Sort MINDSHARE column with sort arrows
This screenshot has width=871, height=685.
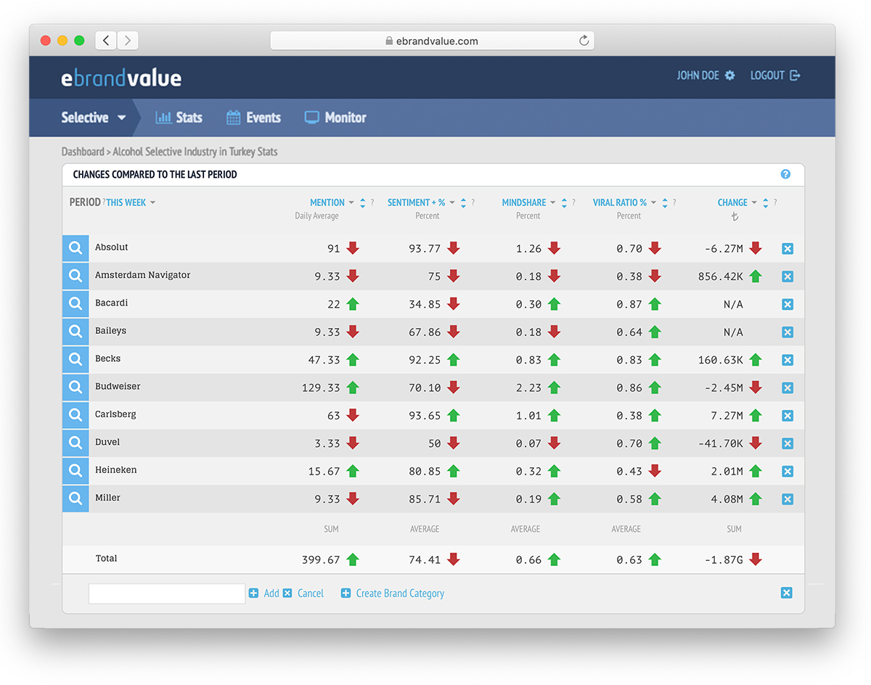click(564, 203)
